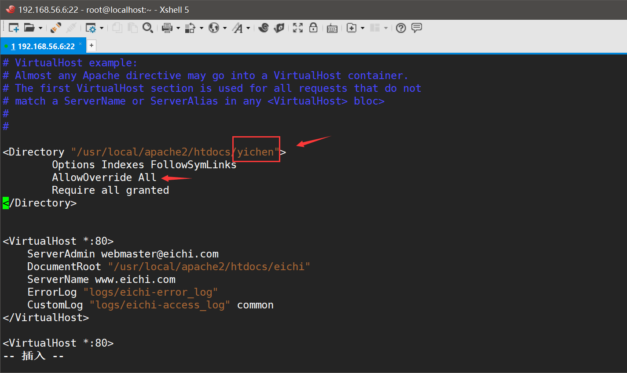Screen dimensions: 627x373
Task: Launch Xmanager leaf icon
Action: pos(279,28)
